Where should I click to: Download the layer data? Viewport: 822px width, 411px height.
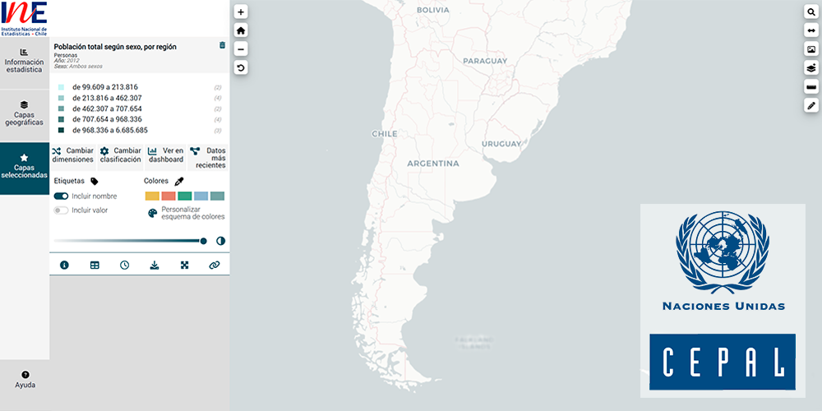point(155,266)
